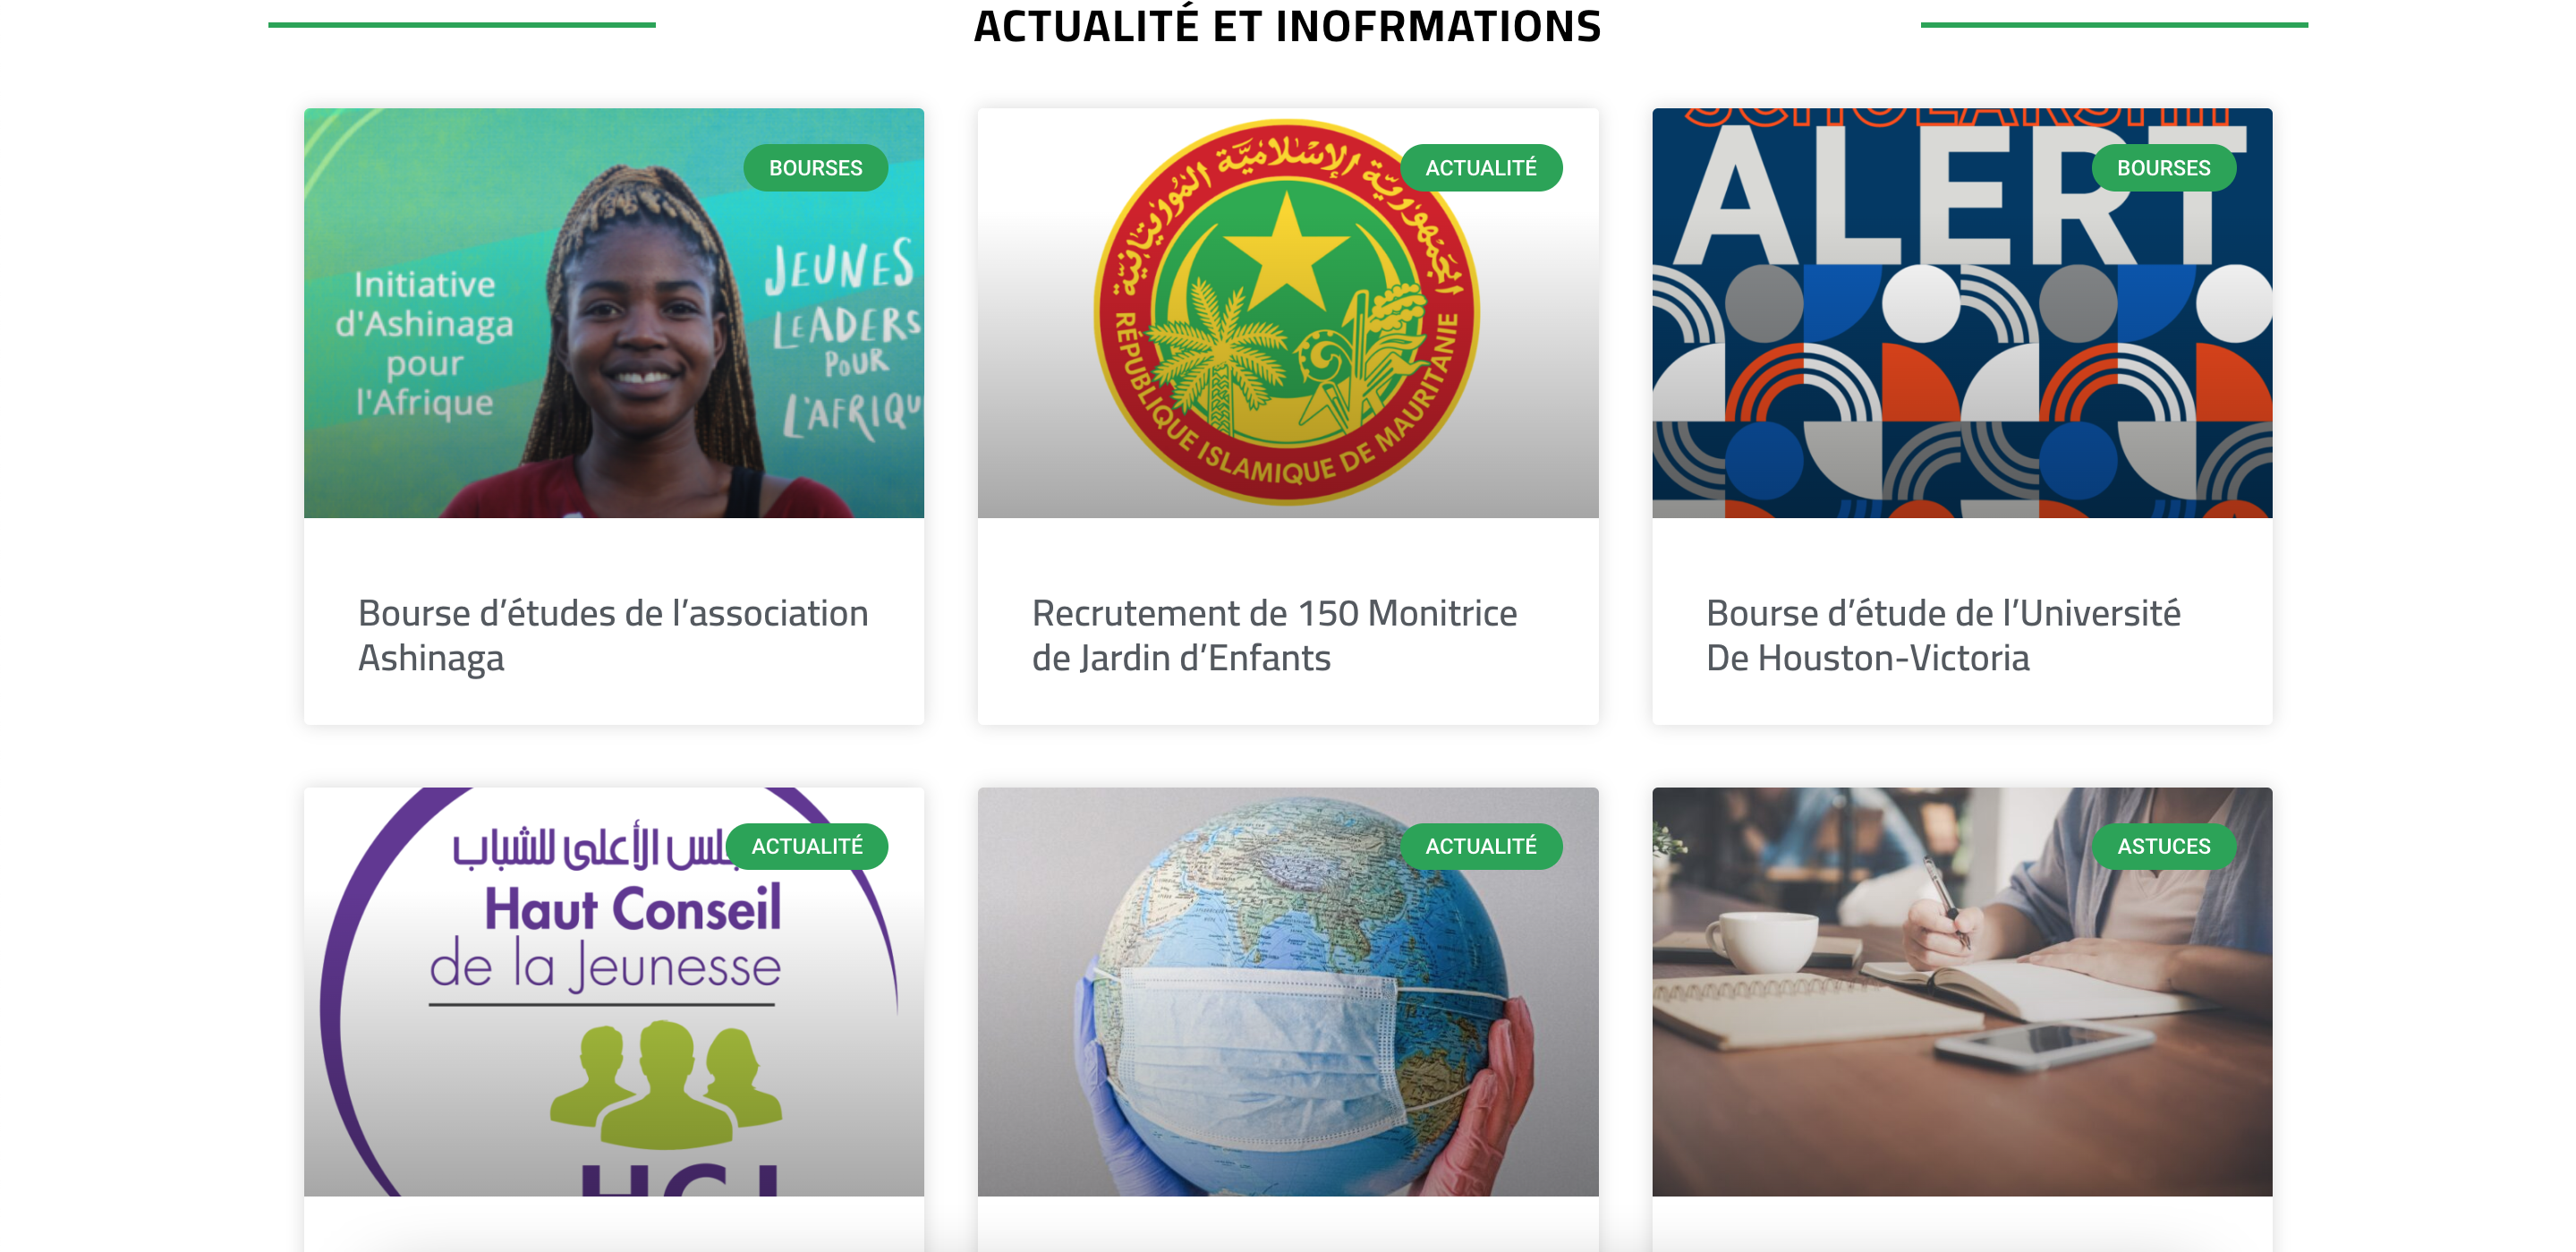Click ACTUALITÉ badge on masked globe card

[1480, 846]
